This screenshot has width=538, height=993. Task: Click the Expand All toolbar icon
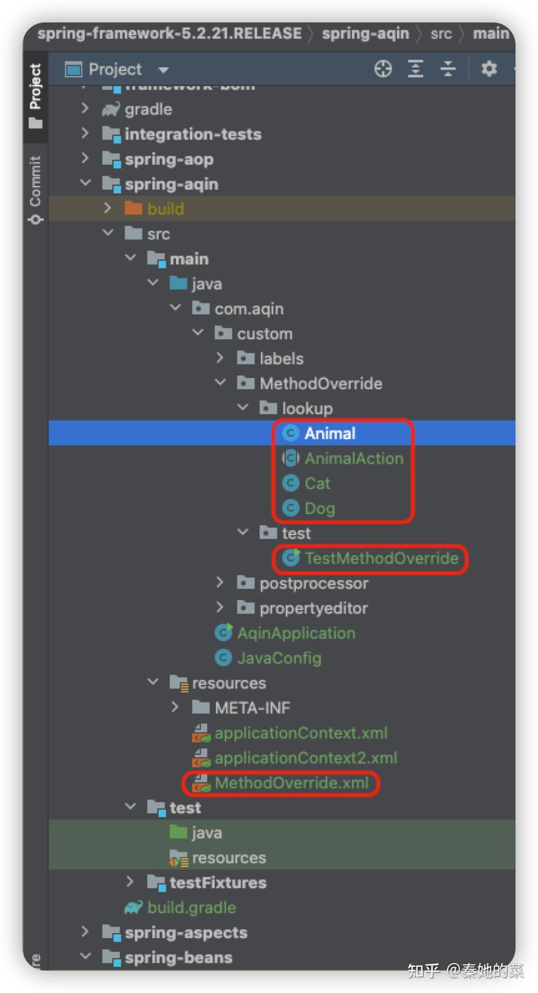pos(416,69)
